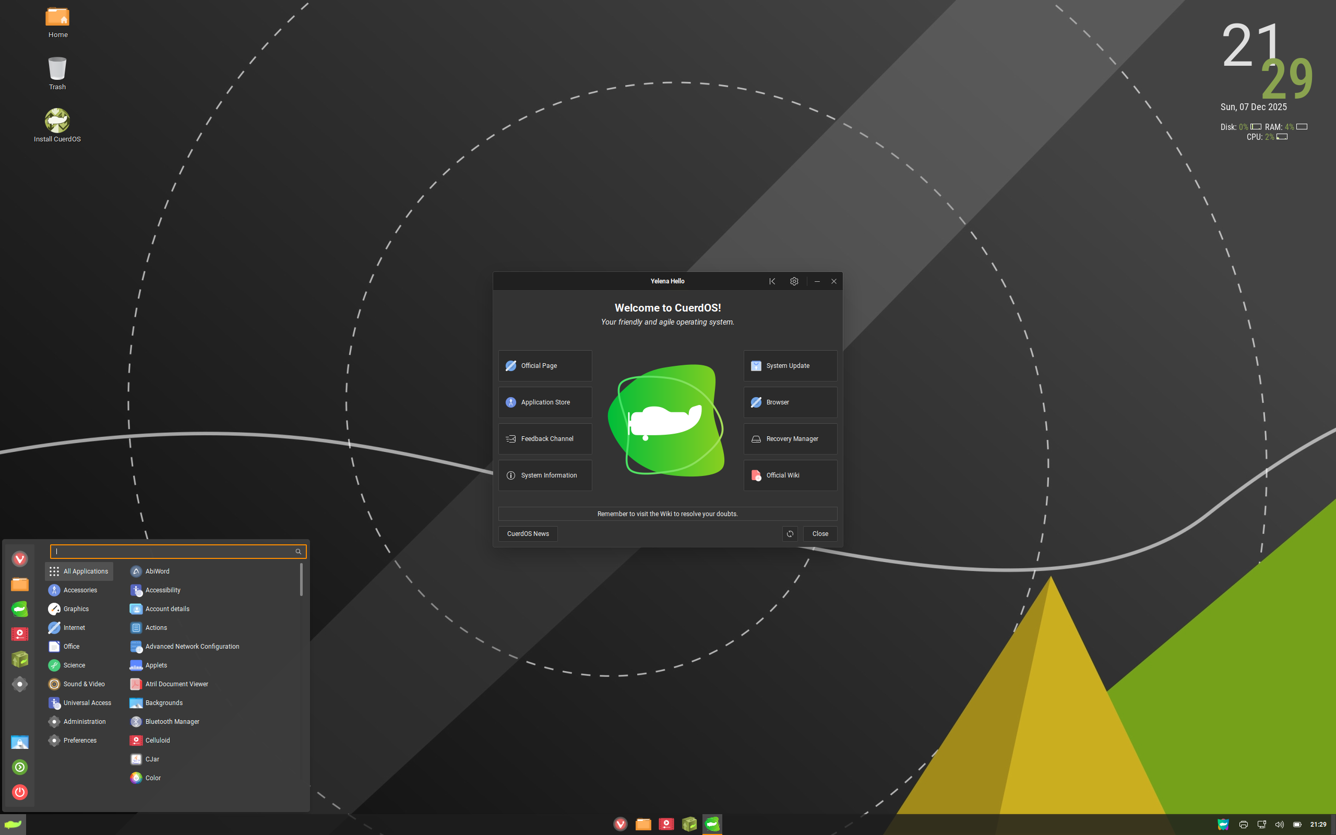The image size is (1336, 835).
Task: Click the Close button in Yelena Hello
Action: pos(820,534)
